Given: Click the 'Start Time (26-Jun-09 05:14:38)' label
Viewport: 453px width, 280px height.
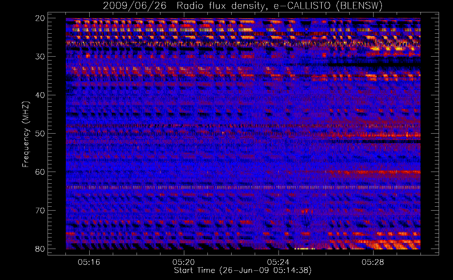Looking at the screenshot, I should [x=243, y=270].
